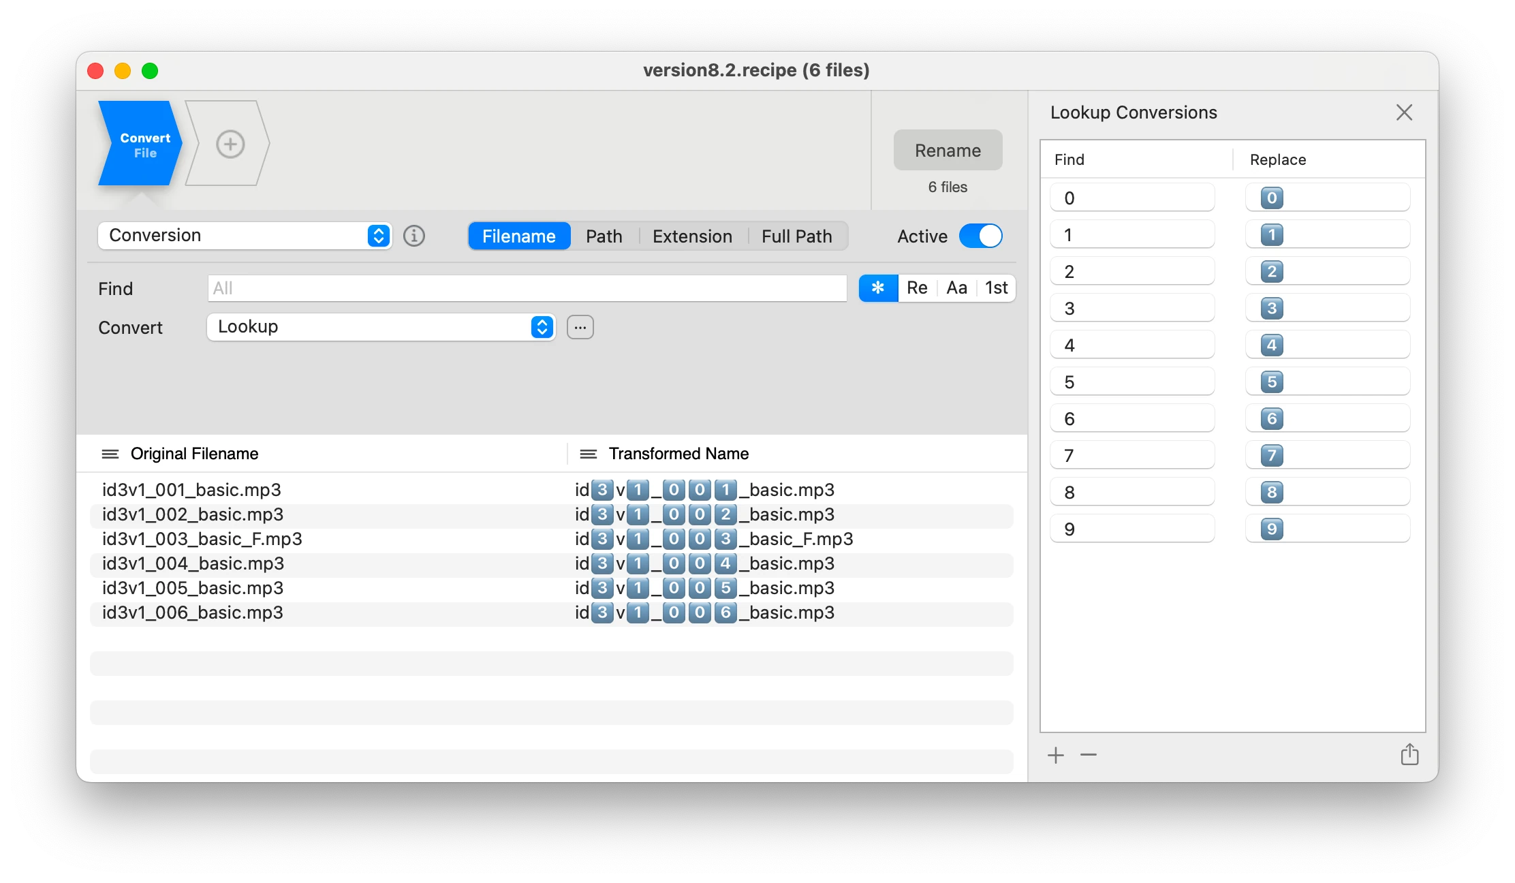Viewport: 1515px width, 883px height.
Task: Open the Conversion action type dropdown
Action: click(x=245, y=236)
